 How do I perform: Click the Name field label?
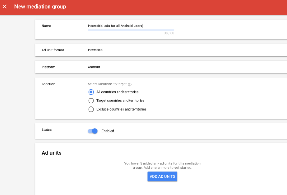pyautogui.click(x=46, y=26)
